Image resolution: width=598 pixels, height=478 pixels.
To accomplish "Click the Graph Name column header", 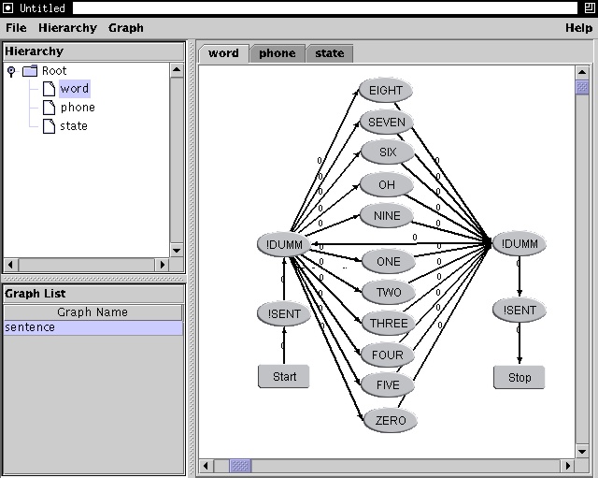I will (x=93, y=312).
